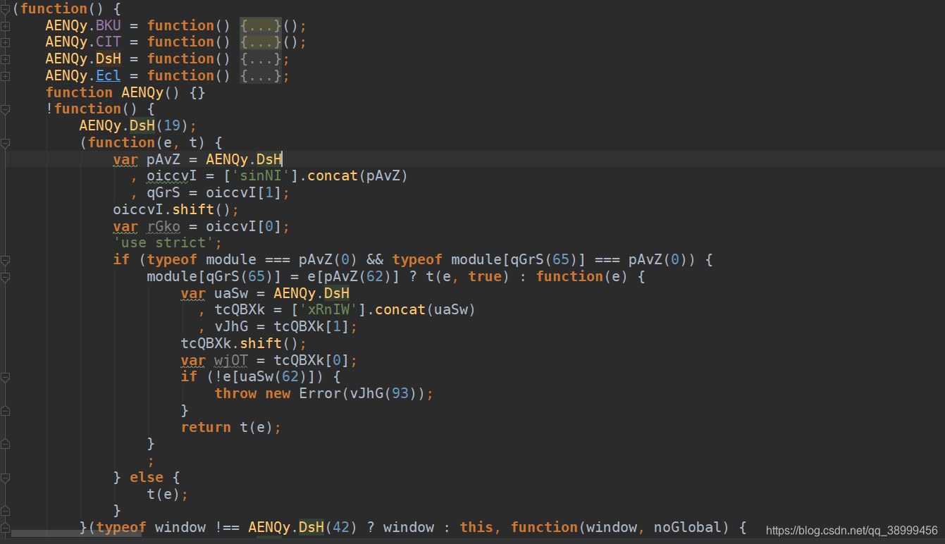The image size is (945, 544).
Task: Click the lone semicolon line after the closing brace
Action: coord(151,460)
